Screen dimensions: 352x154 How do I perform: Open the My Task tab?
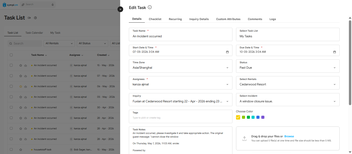pos(55,33)
